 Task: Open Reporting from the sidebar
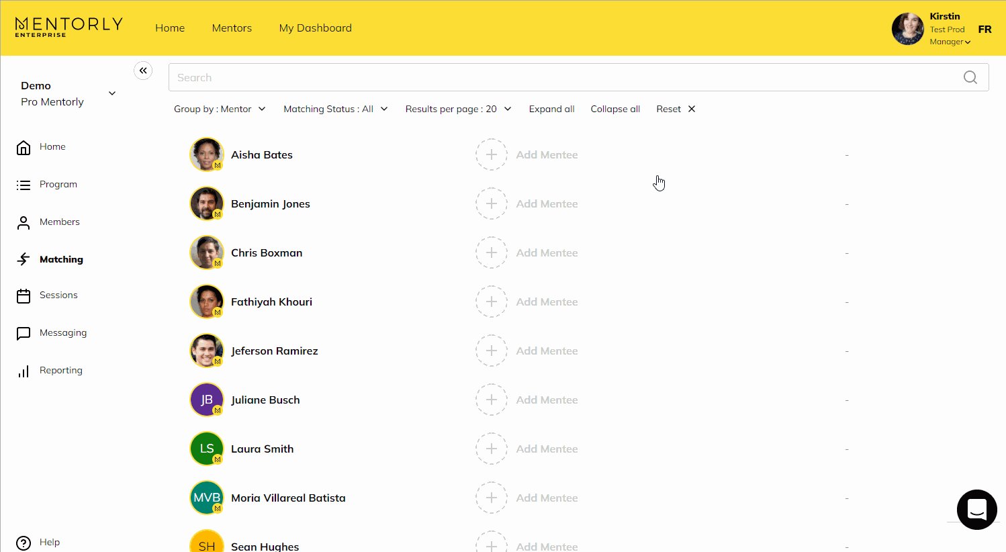pyautogui.click(x=60, y=371)
